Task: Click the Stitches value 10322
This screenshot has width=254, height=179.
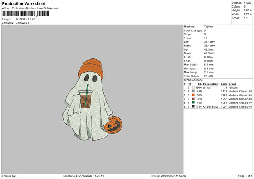Action: 248,3
